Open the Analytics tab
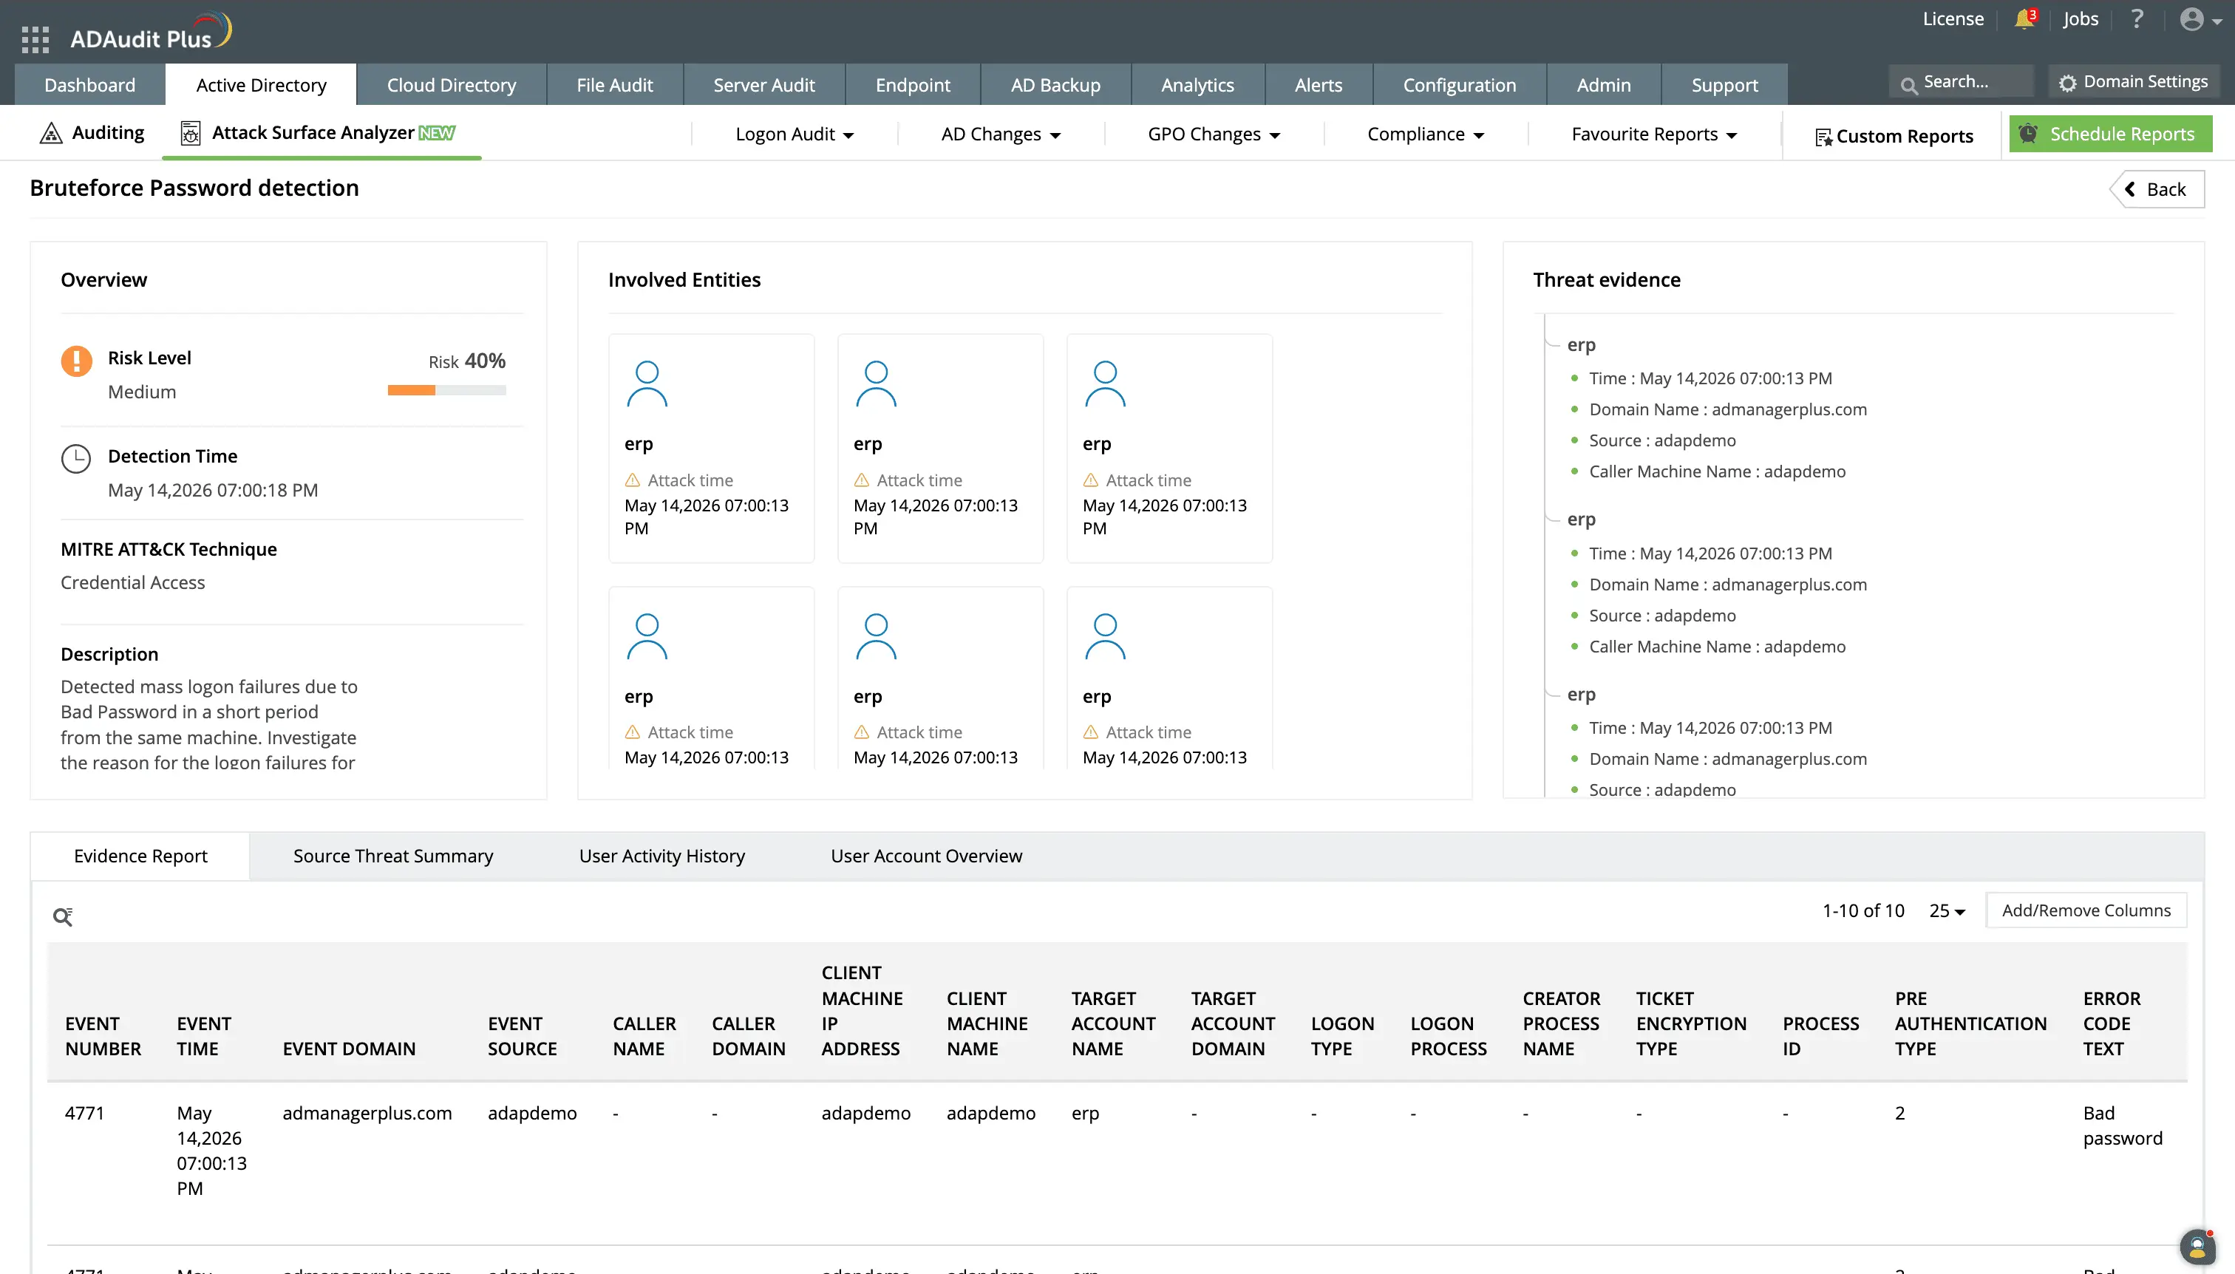The image size is (2235, 1274). [1197, 85]
